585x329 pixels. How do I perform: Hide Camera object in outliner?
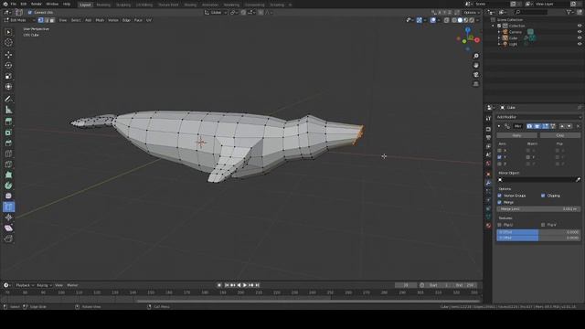(580, 32)
